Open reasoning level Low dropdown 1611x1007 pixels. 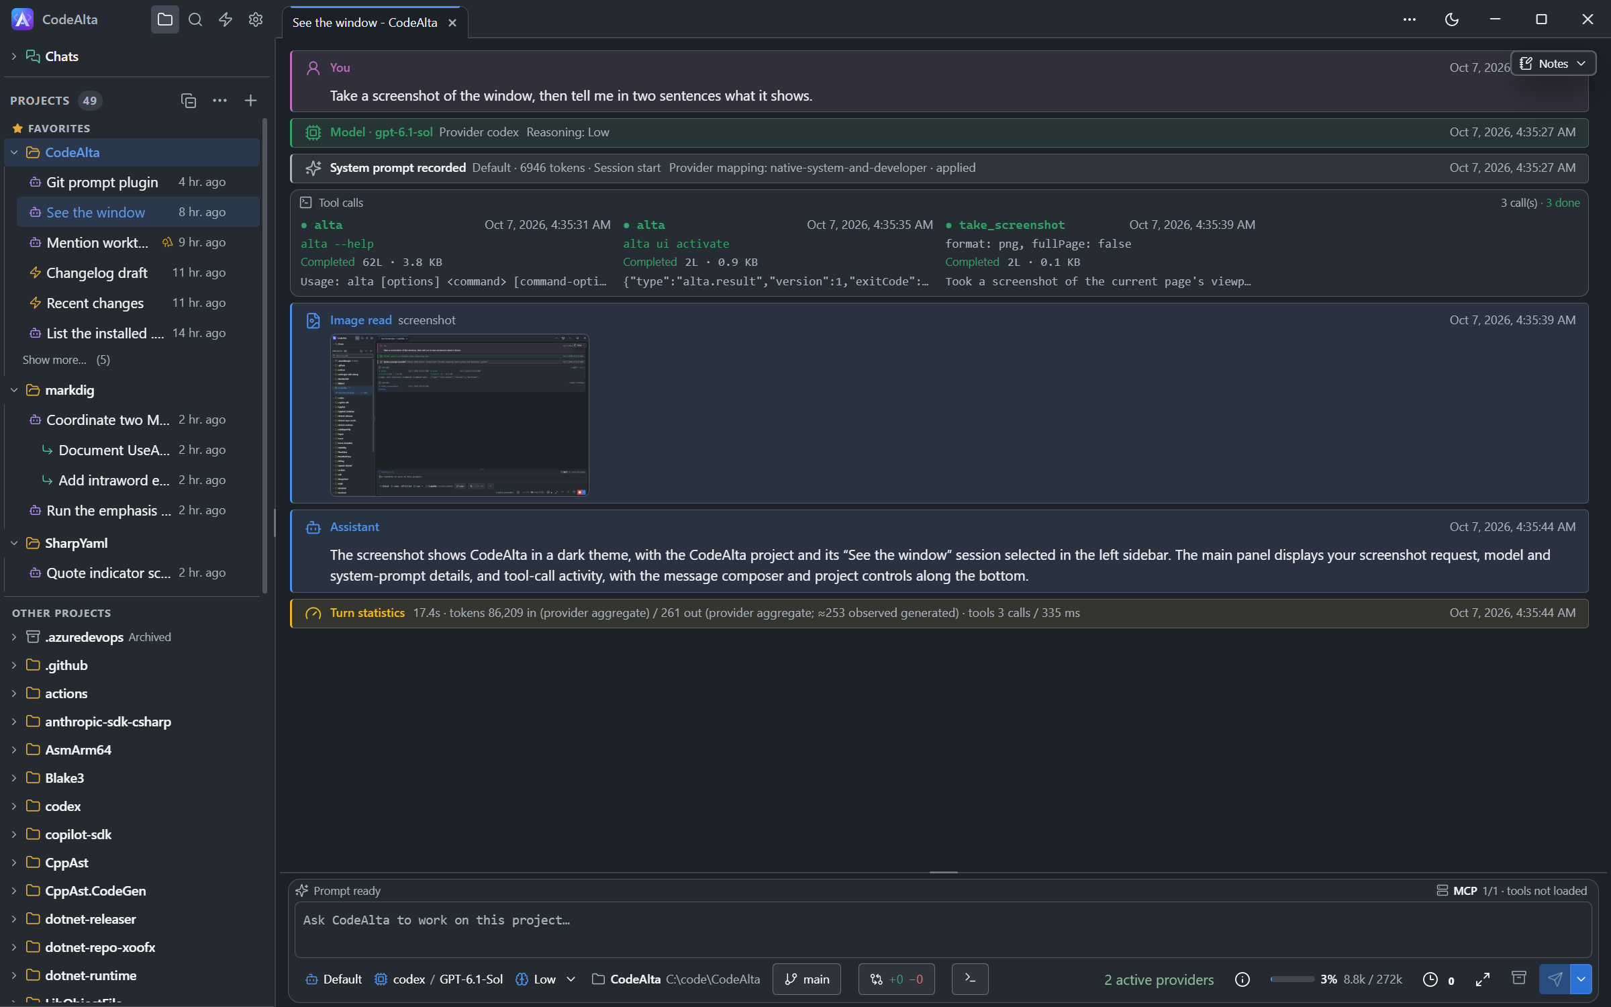click(545, 979)
